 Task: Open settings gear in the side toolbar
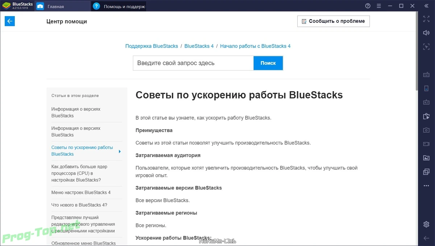click(426, 224)
